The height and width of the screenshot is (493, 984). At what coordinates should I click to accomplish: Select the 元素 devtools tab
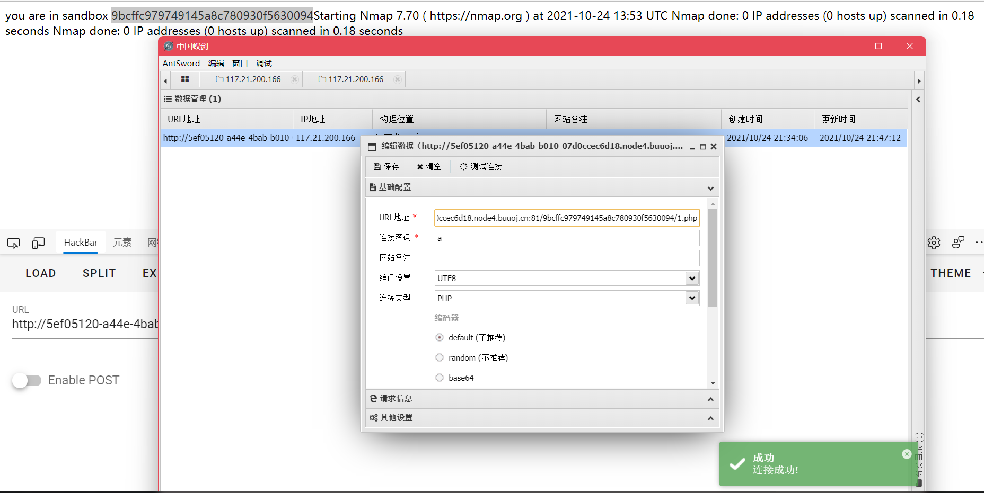coord(122,243)
